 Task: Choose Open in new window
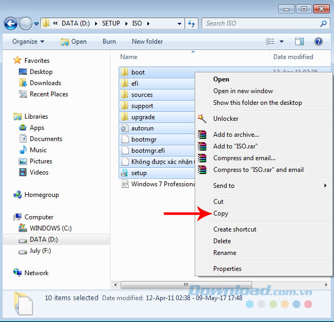pos(243,91)
